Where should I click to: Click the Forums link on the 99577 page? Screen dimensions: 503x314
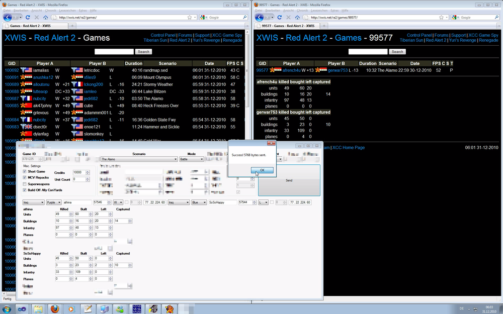(442, 35)
